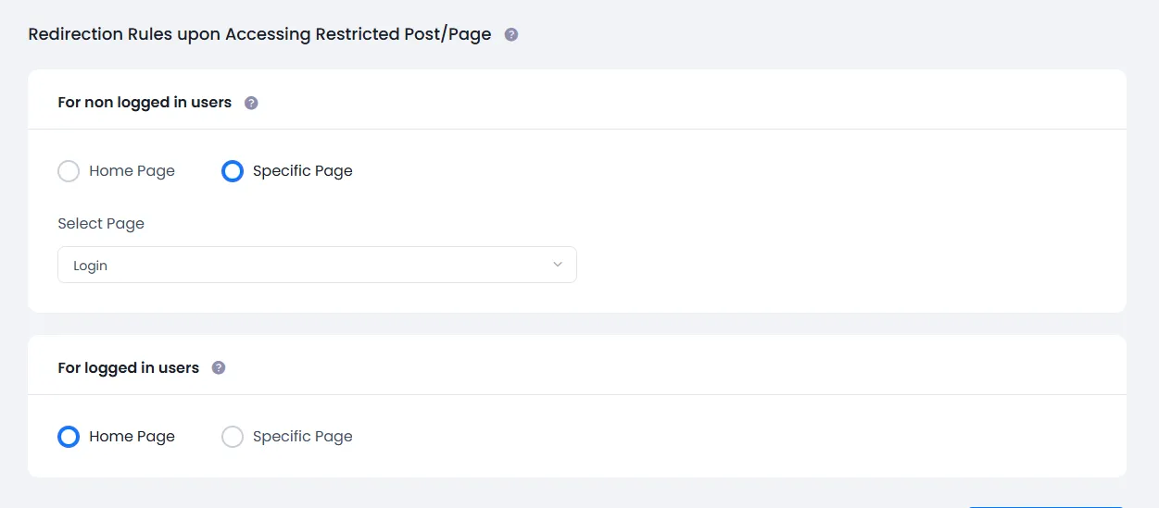Screen dimensions: 1159x508
Task: Click the Redirection Rules section heading text
Action: pyautogui.click(x=259, y=35)
